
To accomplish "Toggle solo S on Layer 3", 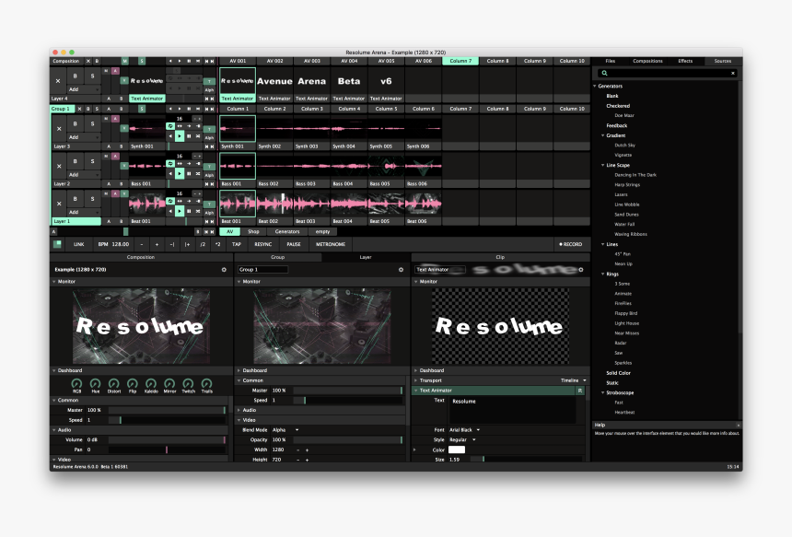I will click(92, 123).
